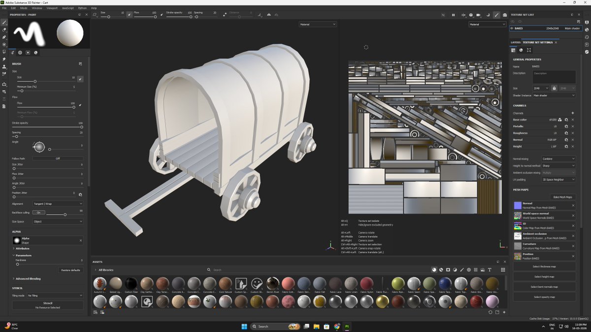The image size is (591, 332).
Task: Click Select opacity map button
Action: point(544,297)
